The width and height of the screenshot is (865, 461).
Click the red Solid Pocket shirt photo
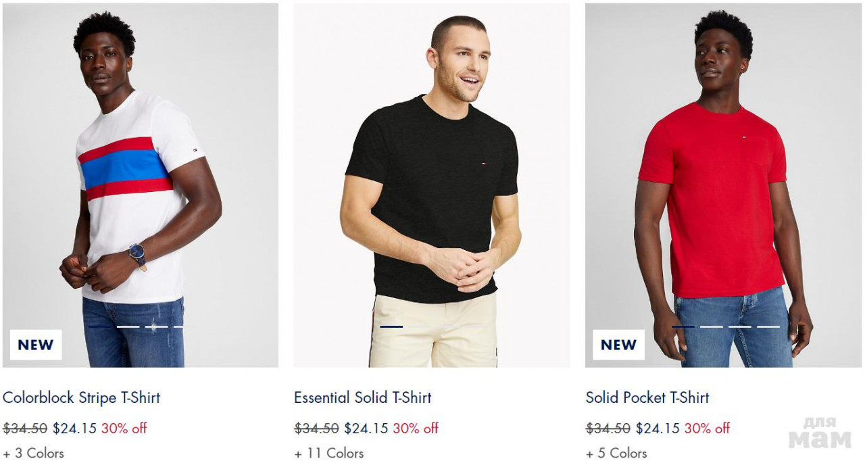pyautogui.click(x=724, y=185)
